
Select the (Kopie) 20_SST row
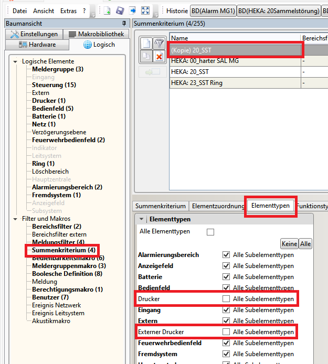[235, 50]
